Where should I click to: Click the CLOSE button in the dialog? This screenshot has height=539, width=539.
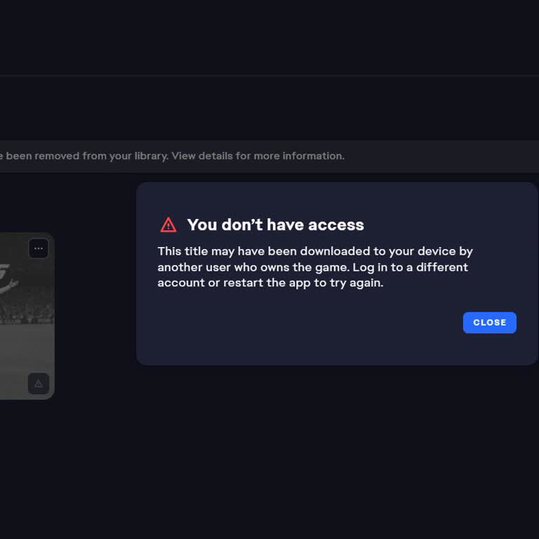489,322
